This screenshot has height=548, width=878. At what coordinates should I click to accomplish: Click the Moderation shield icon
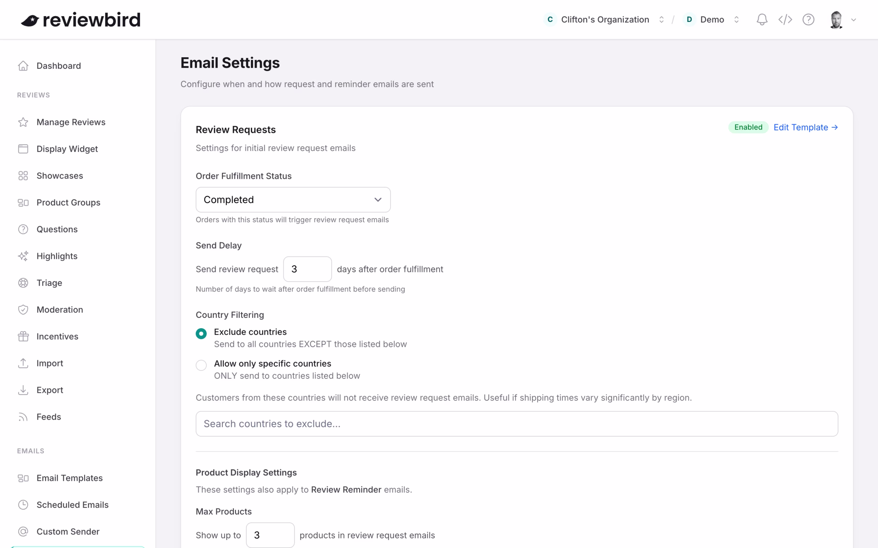[x=23, y=310]
